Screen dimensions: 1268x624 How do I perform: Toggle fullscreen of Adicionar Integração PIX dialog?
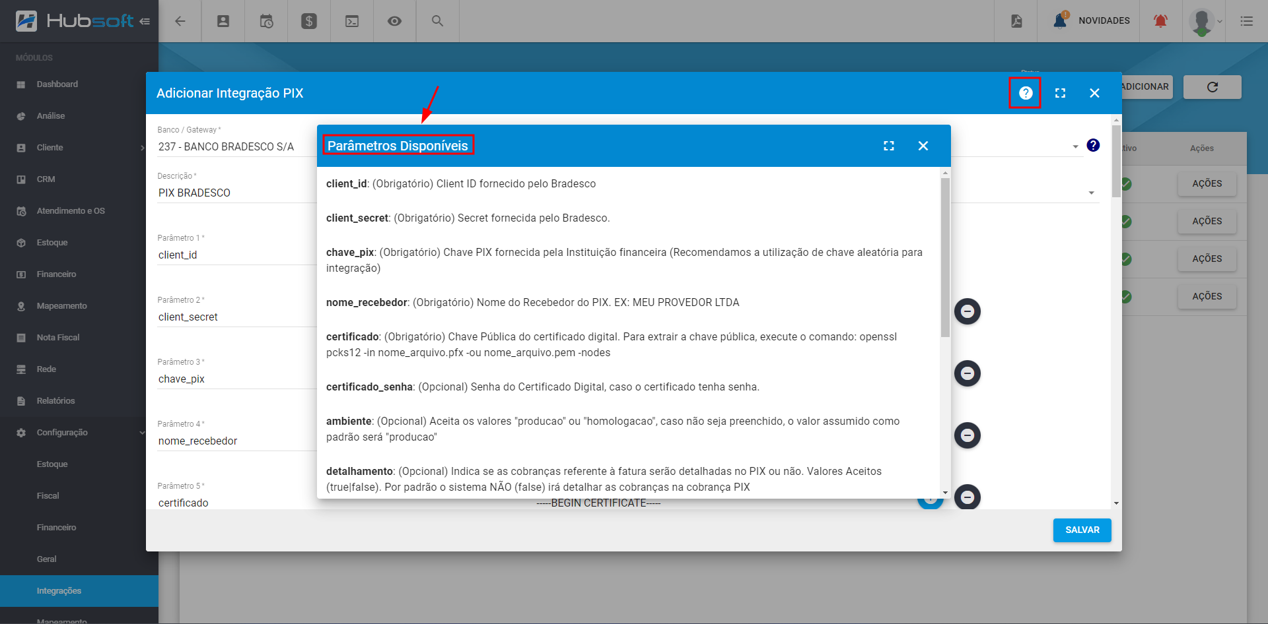(x=1060, y=93)
